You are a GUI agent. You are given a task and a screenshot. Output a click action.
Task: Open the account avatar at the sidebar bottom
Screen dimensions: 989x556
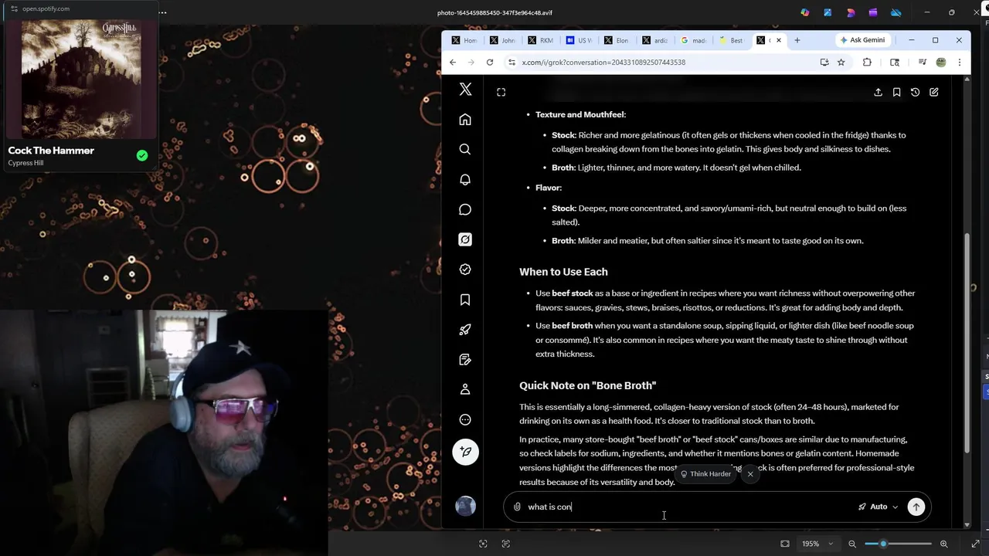tap(465, 506)
